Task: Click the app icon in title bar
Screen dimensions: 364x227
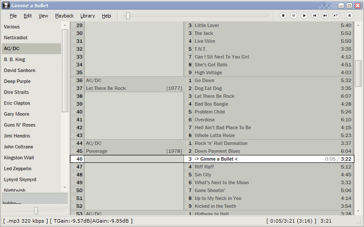Action: (6, 5)
